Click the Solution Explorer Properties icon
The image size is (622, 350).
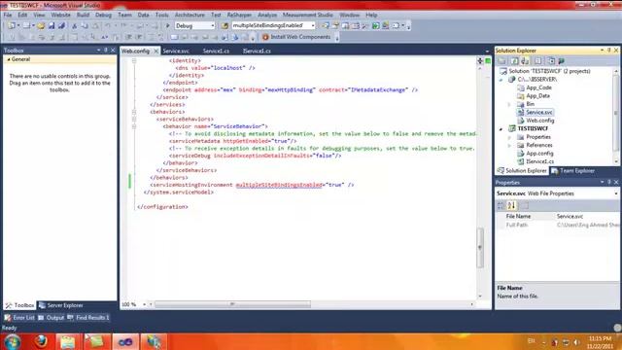point(502,61)
